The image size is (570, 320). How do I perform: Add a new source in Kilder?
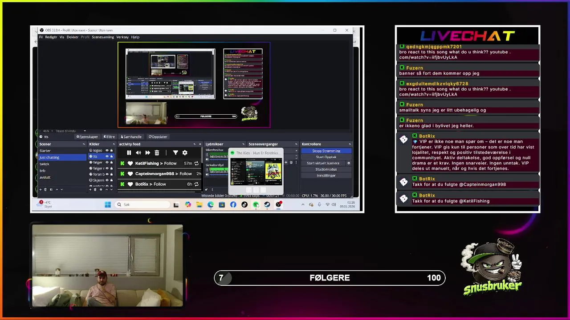tap(90, 189)
